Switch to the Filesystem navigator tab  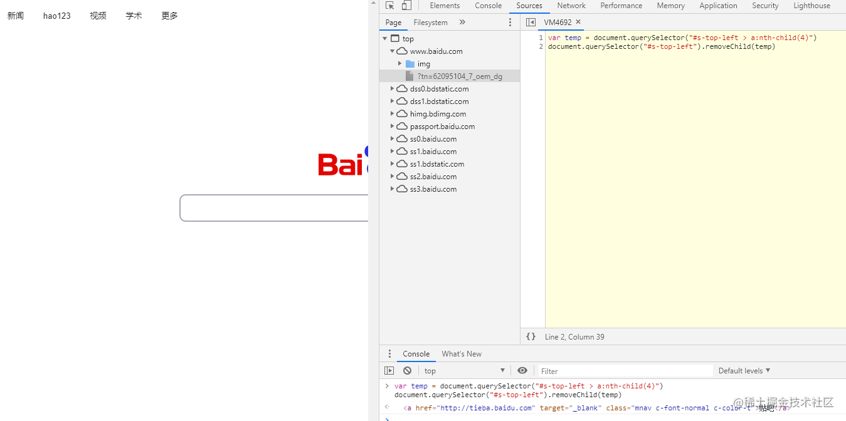click(430, 23)
